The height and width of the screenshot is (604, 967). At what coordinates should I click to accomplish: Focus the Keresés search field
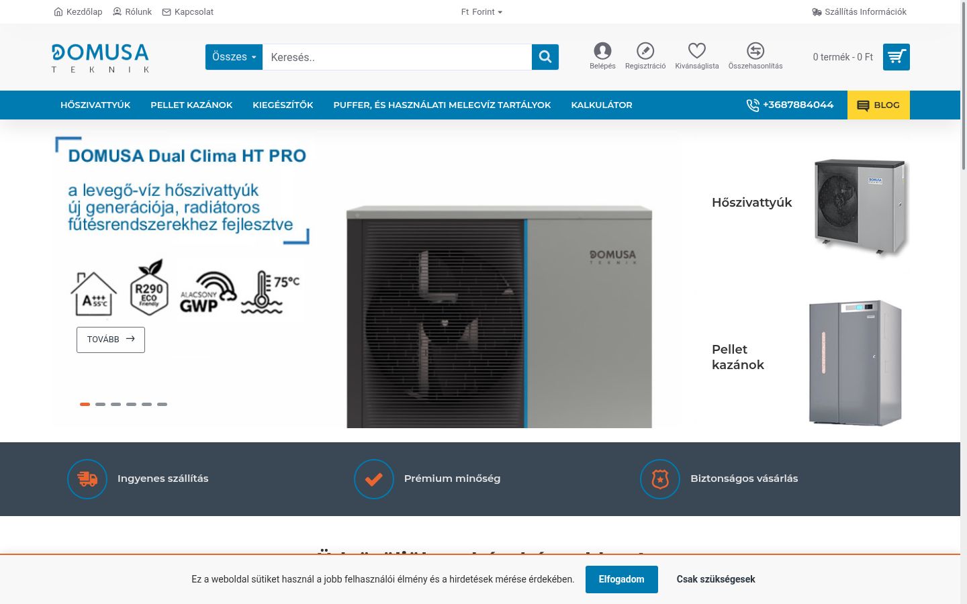[397, 57]
